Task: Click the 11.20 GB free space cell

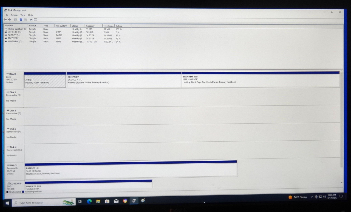Action: (x=108, y=38)
